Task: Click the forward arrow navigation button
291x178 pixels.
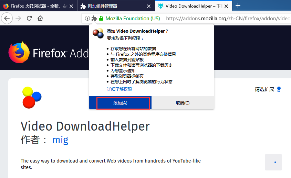Action: [18, 18]
